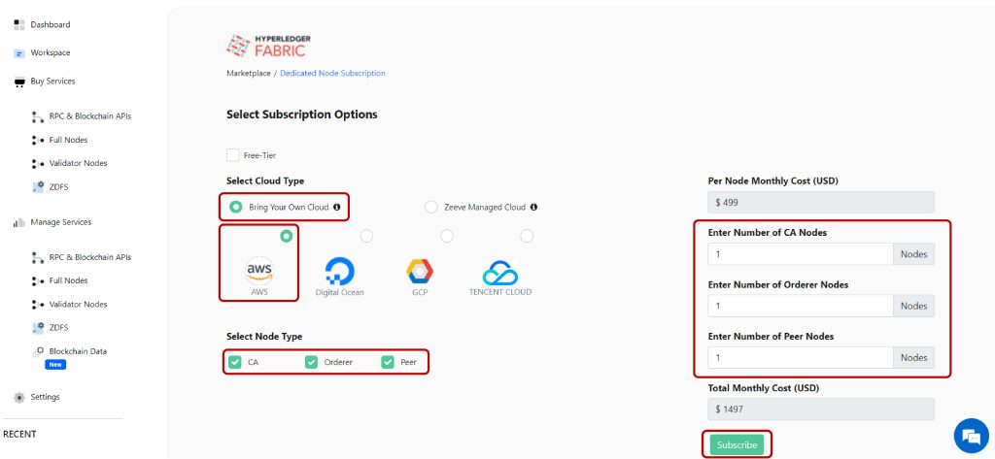Click RPC & Blockchain APIs icon under Buy Services
Viewport: 995px width, 459px height.
(x=38, y=116)
